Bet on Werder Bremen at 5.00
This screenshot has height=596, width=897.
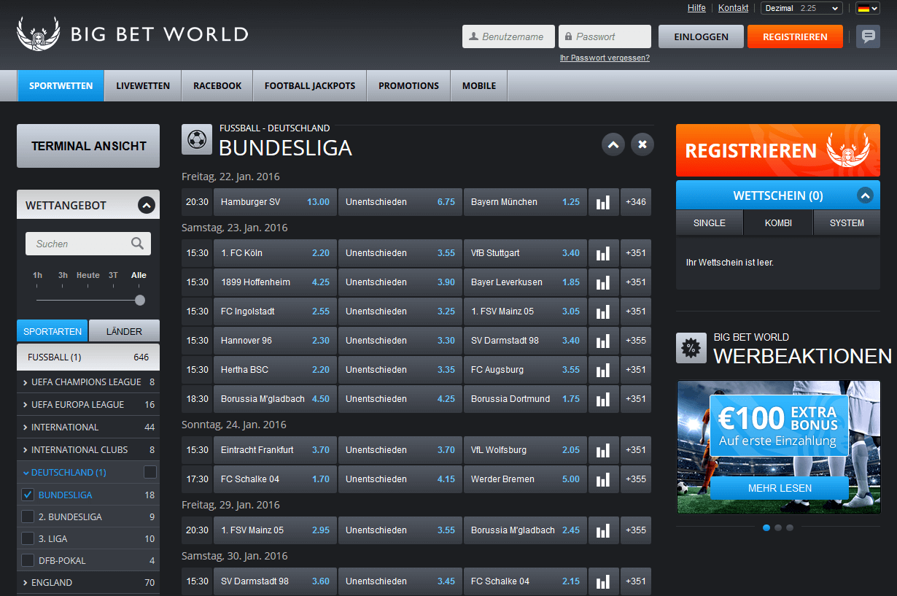(x=525, y=479)
